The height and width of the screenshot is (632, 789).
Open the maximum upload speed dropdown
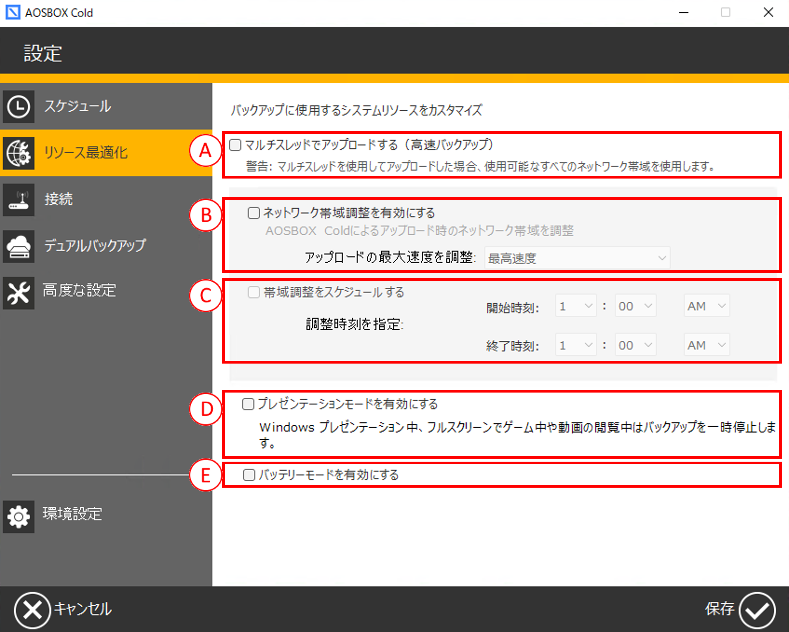(577, 258)
